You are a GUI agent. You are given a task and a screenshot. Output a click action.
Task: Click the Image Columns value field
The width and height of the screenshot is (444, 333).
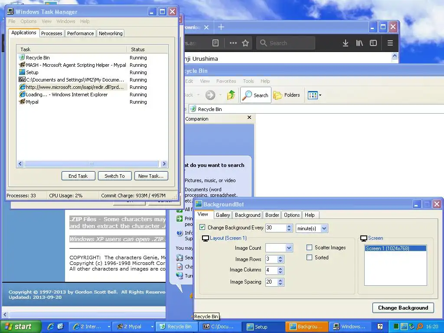(271, 271)
